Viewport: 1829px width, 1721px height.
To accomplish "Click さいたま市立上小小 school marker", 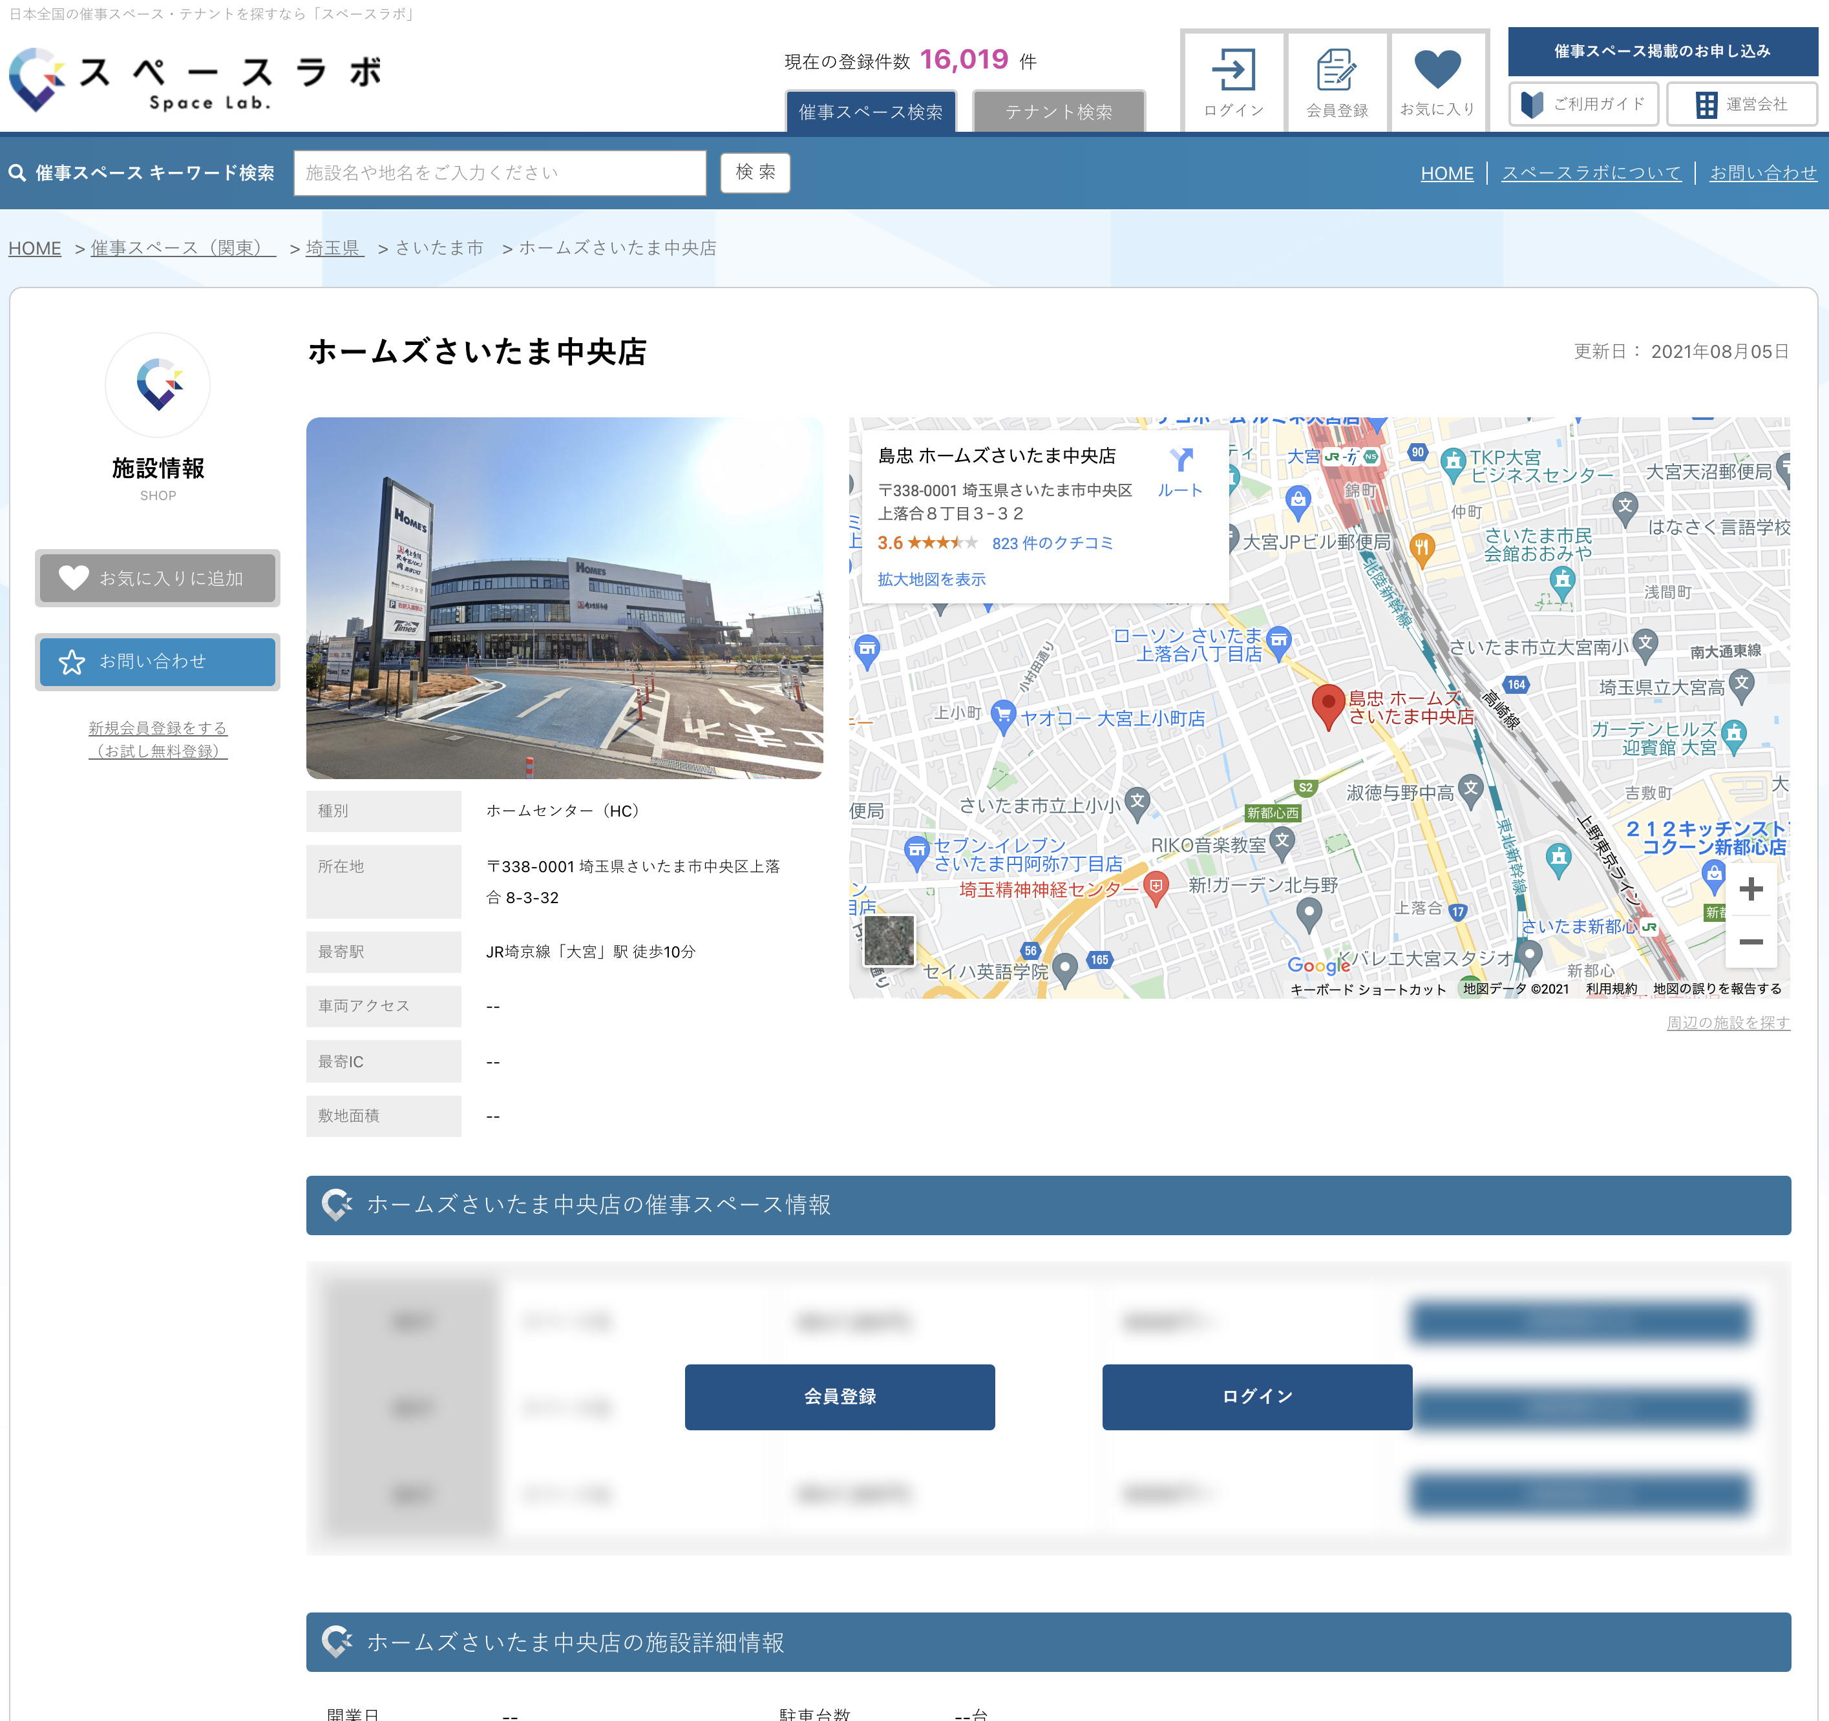I will click(1137, 804).
